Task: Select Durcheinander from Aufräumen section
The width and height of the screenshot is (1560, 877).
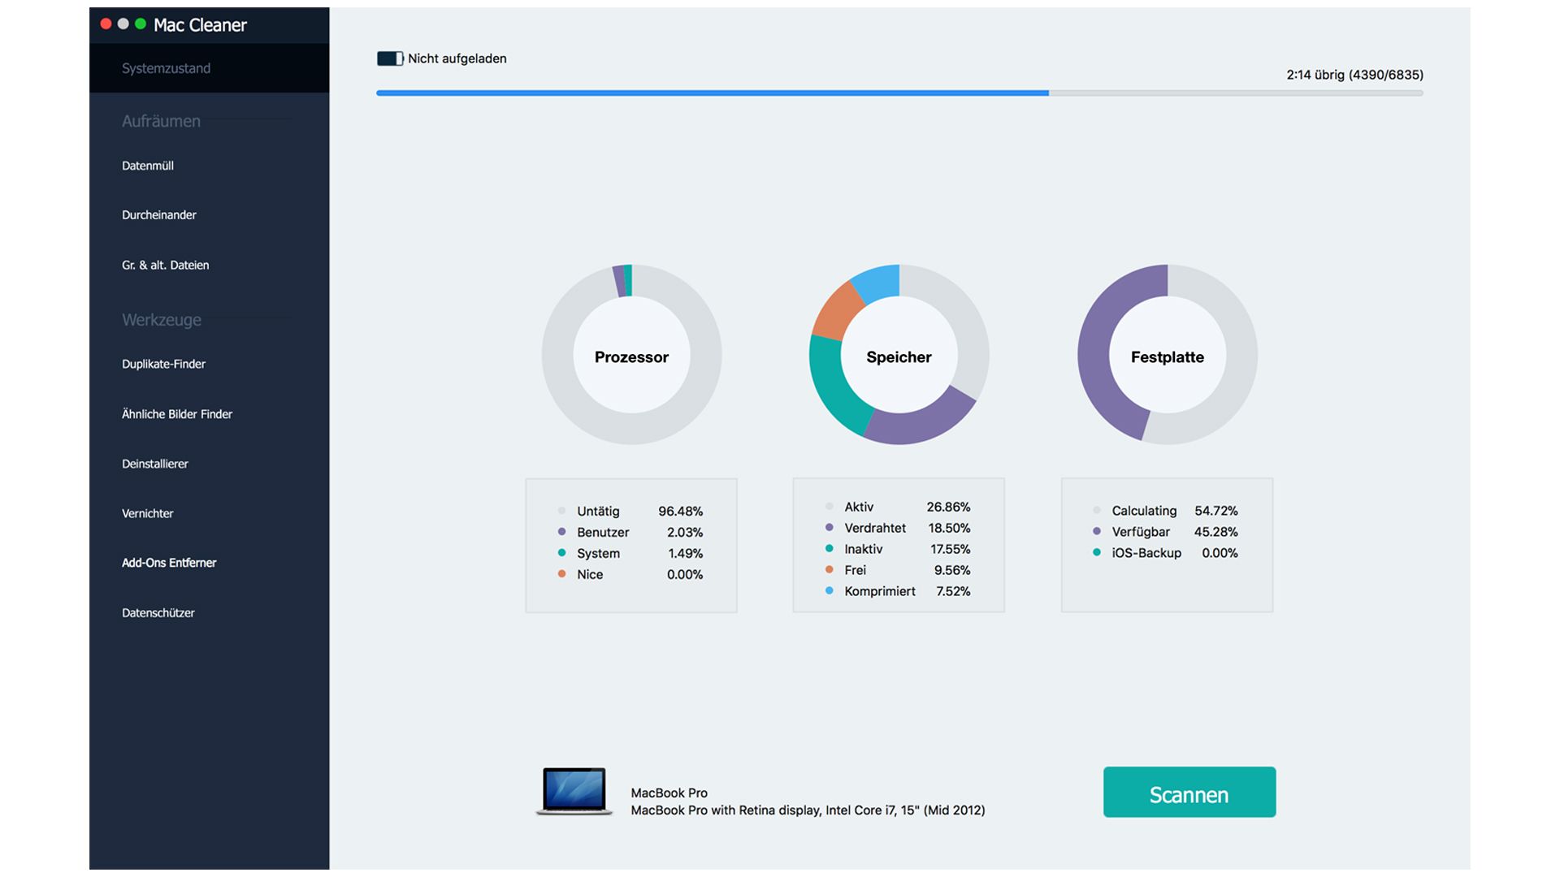Action: 159,215
